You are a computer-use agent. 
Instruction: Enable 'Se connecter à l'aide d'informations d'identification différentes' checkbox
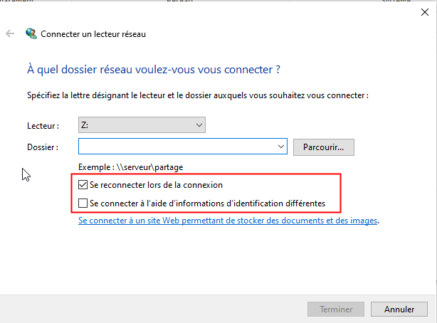point(84,203)
